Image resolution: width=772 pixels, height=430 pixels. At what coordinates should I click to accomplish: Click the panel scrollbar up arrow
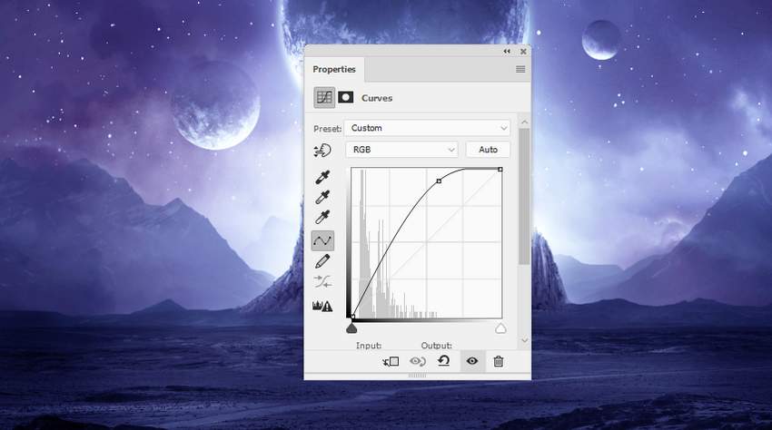[x=524, y=122]
